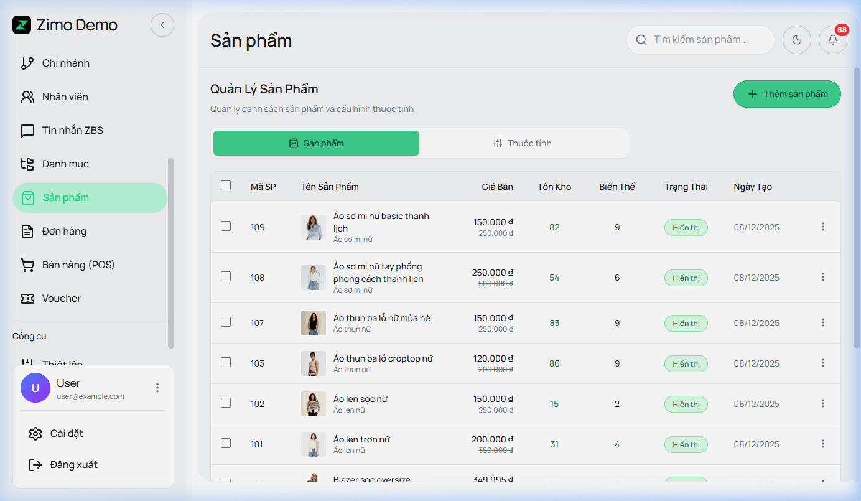This screenshot has height=501, width=861.
Task: Tick the checkbox for product 102
Action: pyautogui.click(x=226, y=403)
